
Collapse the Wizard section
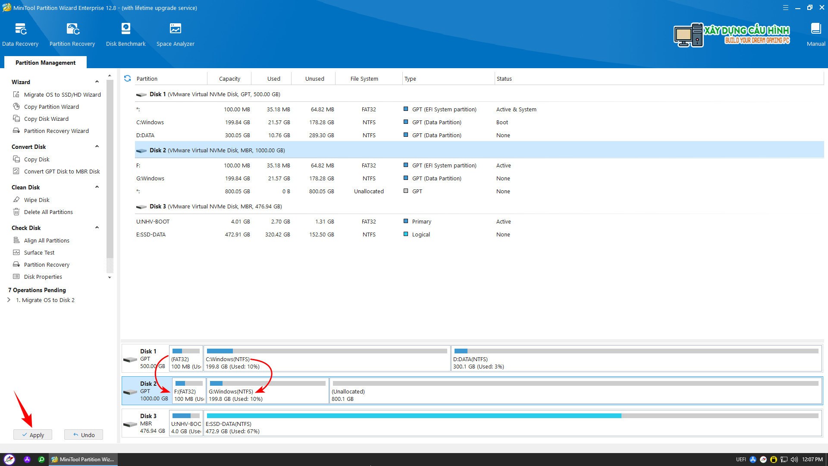pyautogui.click(x=97, y=82)
